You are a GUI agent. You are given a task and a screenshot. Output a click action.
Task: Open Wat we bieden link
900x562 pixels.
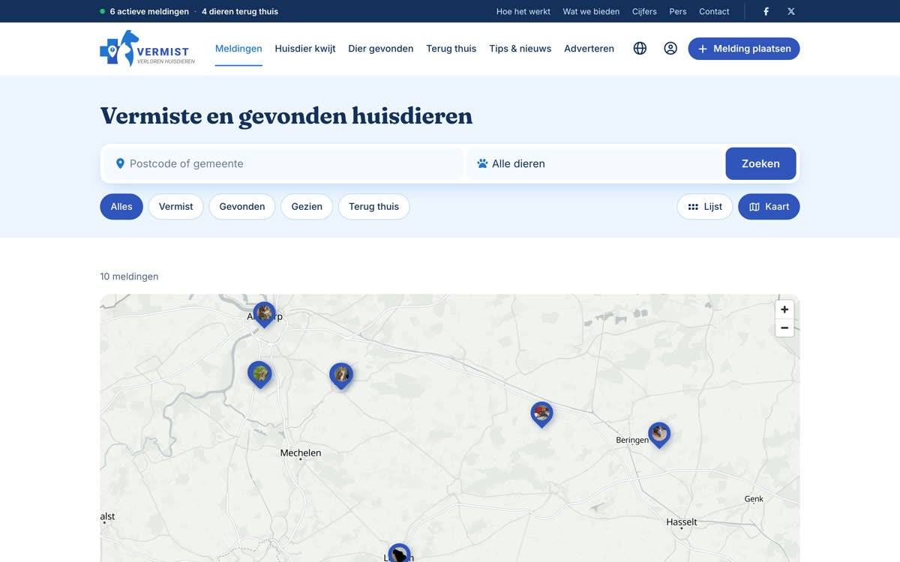click(x=591, y=11)
